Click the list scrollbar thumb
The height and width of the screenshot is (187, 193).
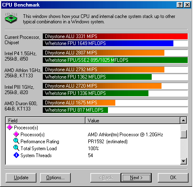(184, 134)
